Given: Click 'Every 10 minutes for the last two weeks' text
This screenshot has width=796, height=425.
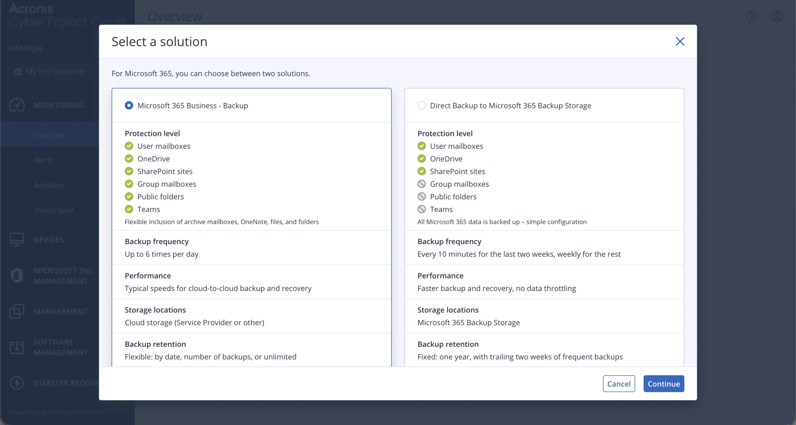Looking at the screenshot, I should (x=486, y=254).
